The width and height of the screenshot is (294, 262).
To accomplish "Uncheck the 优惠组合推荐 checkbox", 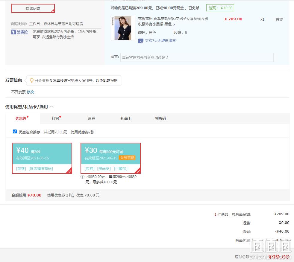I will 15,132.
